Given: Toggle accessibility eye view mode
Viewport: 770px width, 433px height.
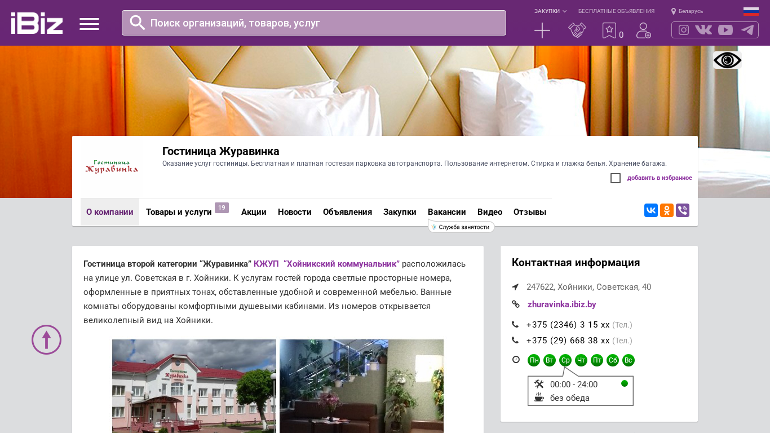Looking at the screenshot, I should (x=727, y=60).
